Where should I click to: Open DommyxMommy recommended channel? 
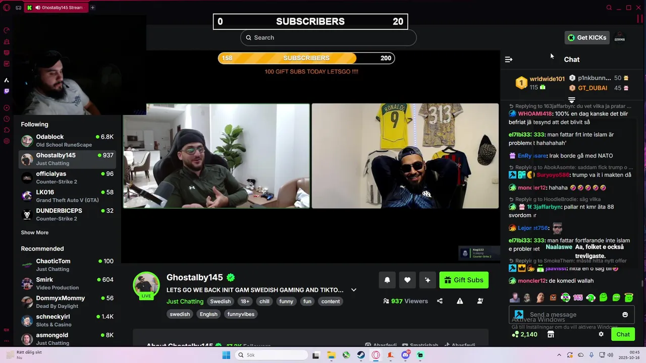[68, 302]
